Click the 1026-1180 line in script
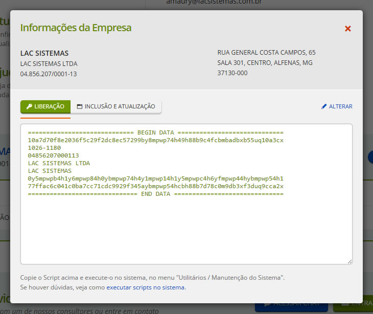 click(44, 148)
